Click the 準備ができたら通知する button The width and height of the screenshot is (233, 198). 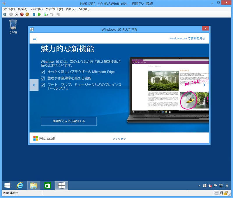coord(69,121)
